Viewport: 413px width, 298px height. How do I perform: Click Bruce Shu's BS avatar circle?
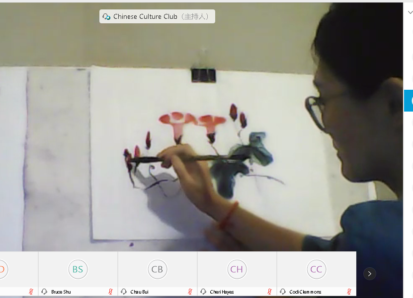78,269
